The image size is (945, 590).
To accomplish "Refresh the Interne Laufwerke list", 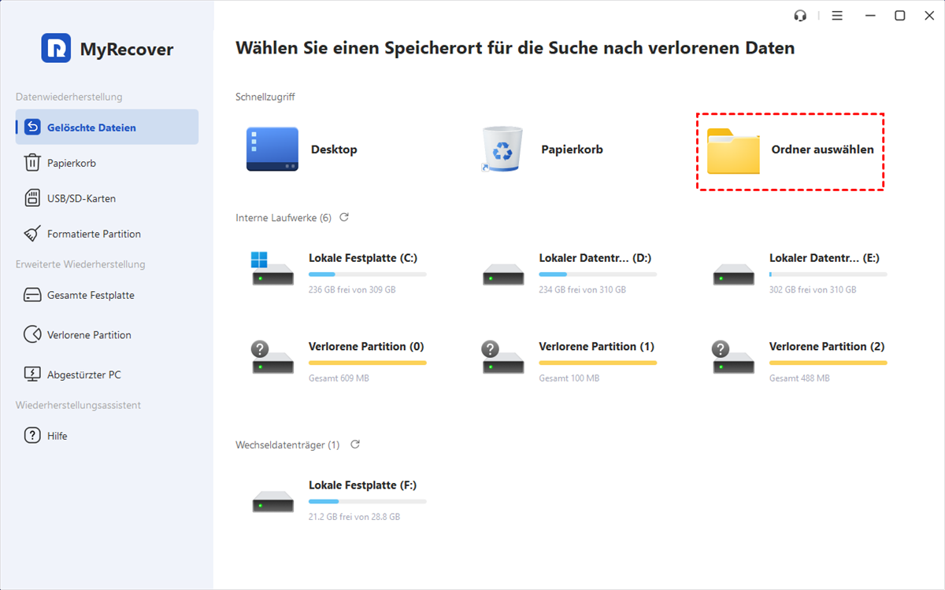I will [344, 217].
